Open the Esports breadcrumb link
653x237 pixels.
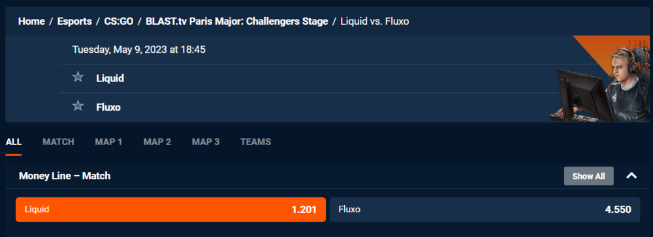tap(74, 21)
